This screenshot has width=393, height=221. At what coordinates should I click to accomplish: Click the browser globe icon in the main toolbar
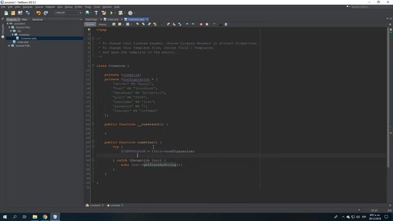click(87, 13)
